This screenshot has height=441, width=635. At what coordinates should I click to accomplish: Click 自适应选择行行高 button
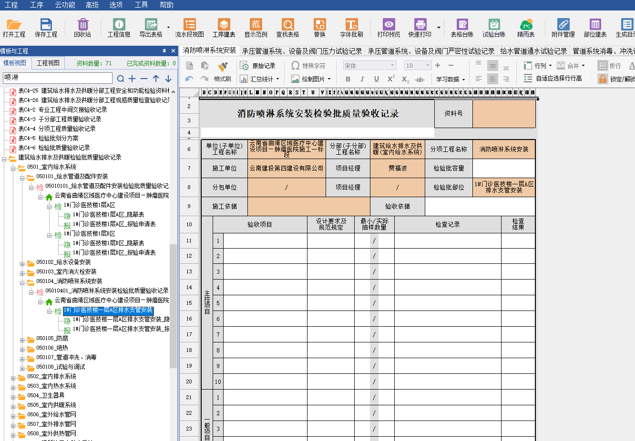click(x=553, y=79)
